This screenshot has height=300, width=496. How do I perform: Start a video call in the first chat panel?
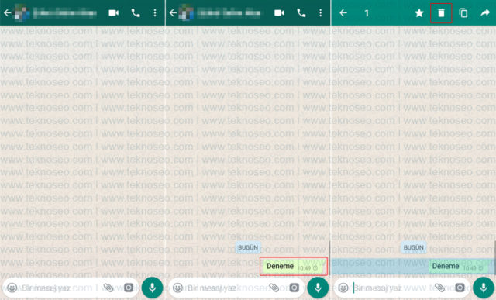pyautogui.click(x=114, y=12)
